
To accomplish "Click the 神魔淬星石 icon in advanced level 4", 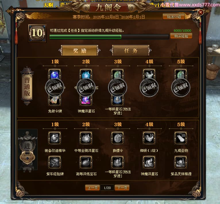I will pos(149,162).
